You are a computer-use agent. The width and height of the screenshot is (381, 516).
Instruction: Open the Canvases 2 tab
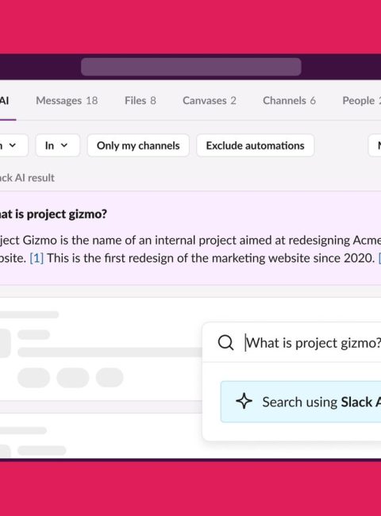click(210, 101)
